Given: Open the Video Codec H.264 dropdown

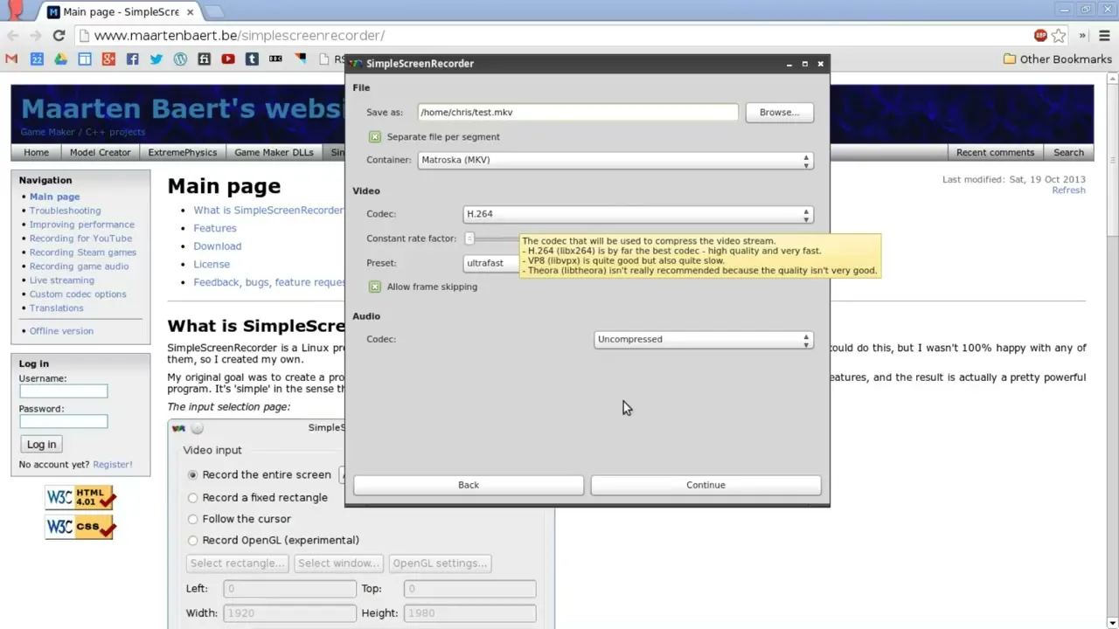Looking at the screenshot, I should click(x=638, y=214).
